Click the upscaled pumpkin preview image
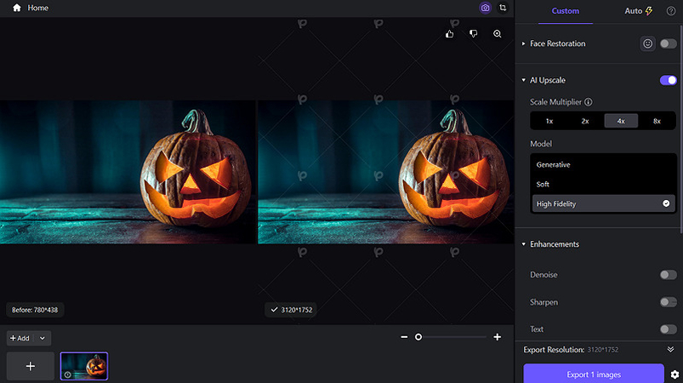Screen dimensions: 683x383 [386, 172]
